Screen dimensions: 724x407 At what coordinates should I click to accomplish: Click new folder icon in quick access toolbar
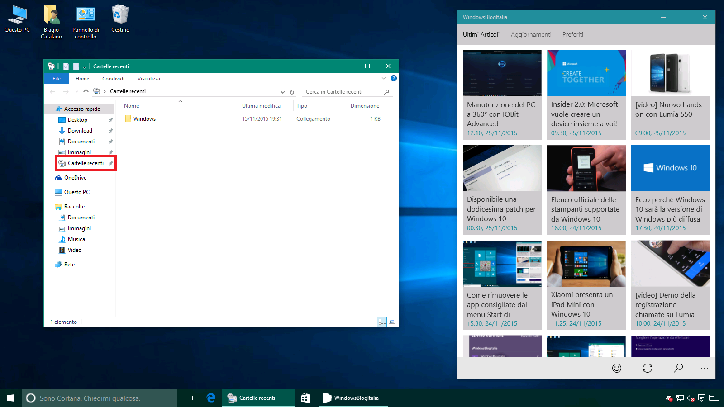point(76,66)
